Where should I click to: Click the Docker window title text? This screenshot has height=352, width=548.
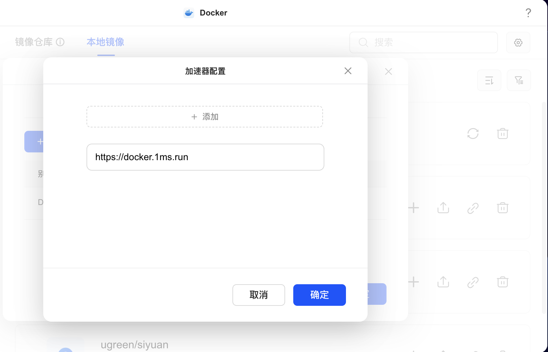[214, 13]
